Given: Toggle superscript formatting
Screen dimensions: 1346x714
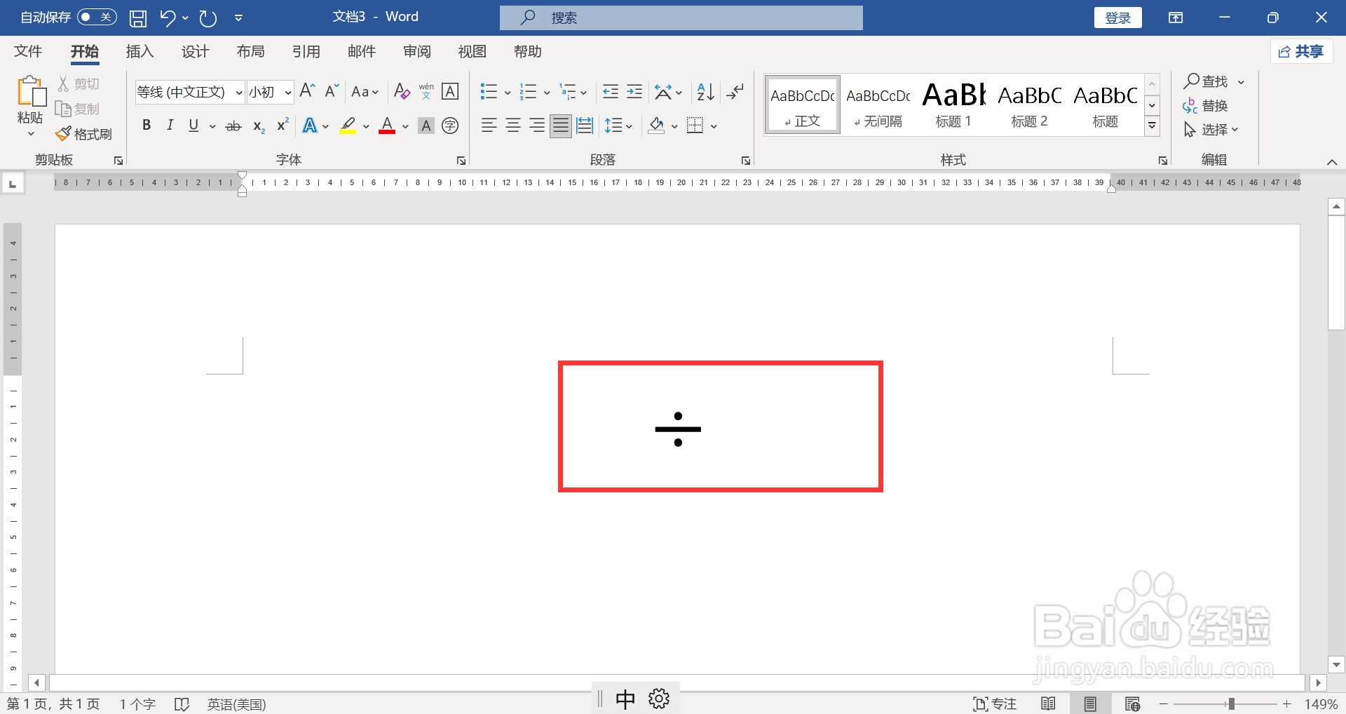Looking at the screenshot, I should pos(283,125).
